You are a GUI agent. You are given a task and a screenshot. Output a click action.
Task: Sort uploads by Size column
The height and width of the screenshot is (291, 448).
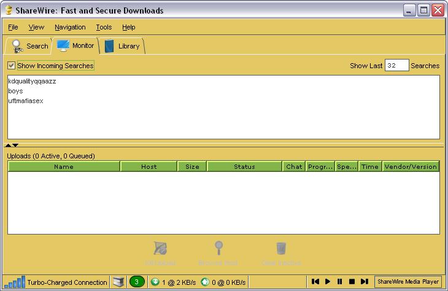pyautogui.click(x=192, y=166)
